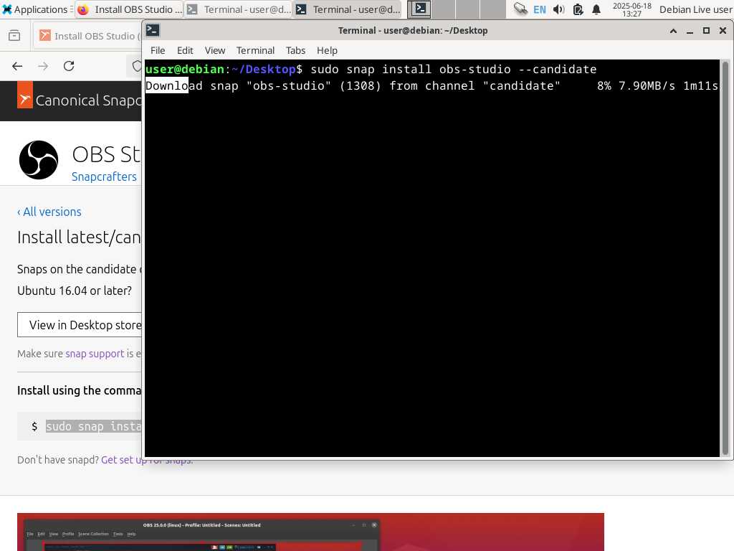The height and width of the screenshot is (551, 734).
Task: Open the Applications menu in the panel
Action: 35,9
